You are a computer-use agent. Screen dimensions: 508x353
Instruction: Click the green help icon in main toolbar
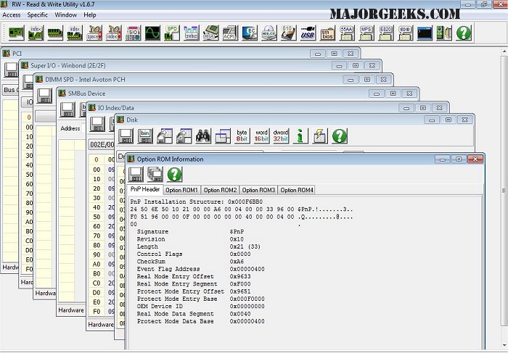(464, 33)
